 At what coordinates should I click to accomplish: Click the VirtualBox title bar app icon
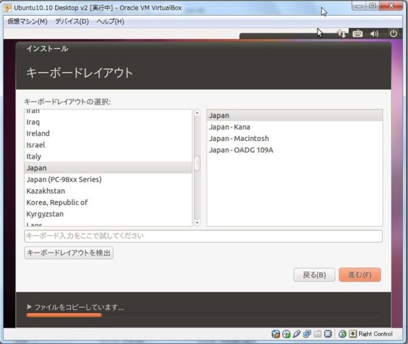point(7,8)
